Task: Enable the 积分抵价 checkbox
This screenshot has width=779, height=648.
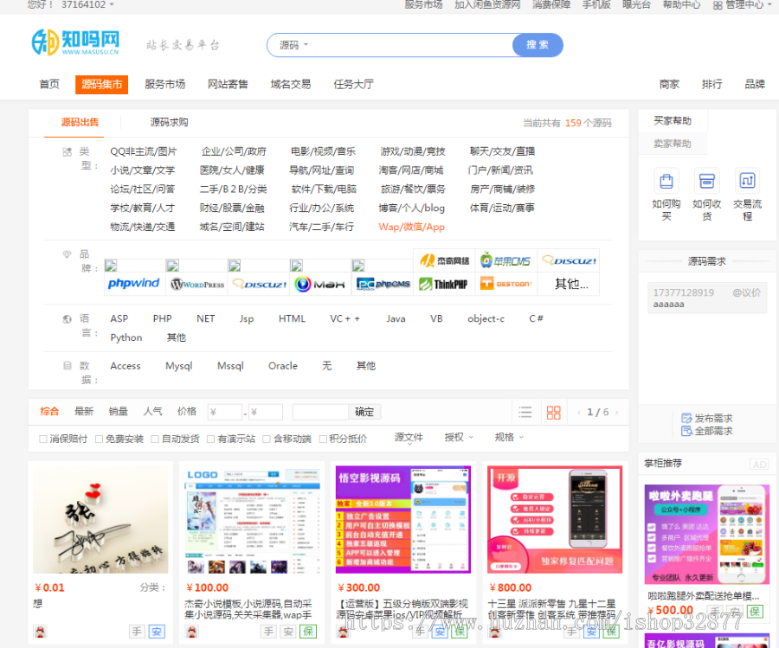Action: [323, 439]
